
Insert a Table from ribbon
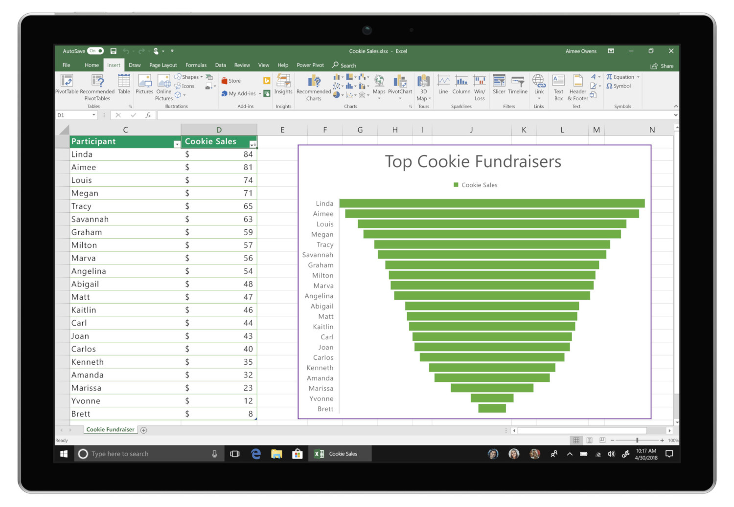pyautogui.click(x=124, y=84)
